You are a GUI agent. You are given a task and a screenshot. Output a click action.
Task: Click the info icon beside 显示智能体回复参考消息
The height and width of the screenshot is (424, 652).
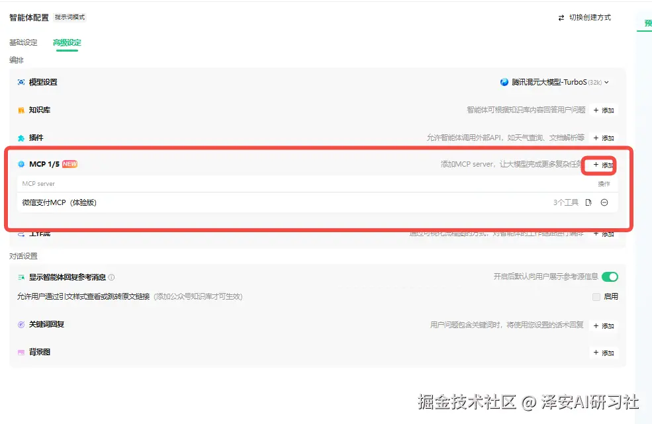(111, 277)
